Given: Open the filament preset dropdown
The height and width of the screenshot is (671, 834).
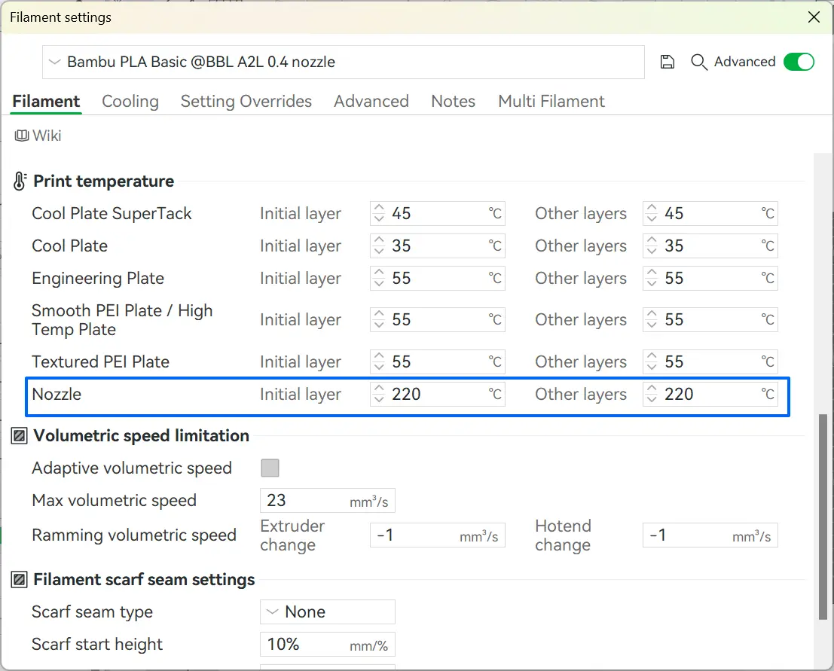Looking at the screenshot, I should (344, 63).
